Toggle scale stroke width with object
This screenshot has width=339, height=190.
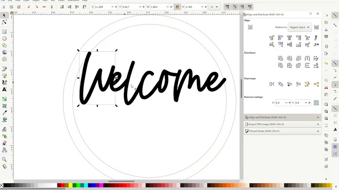[x=227, y=7]
